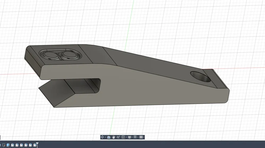This screenshot has width=265, height=148.
Task: Select the first fillet feature in timeline
Action: tap(12, 145)
